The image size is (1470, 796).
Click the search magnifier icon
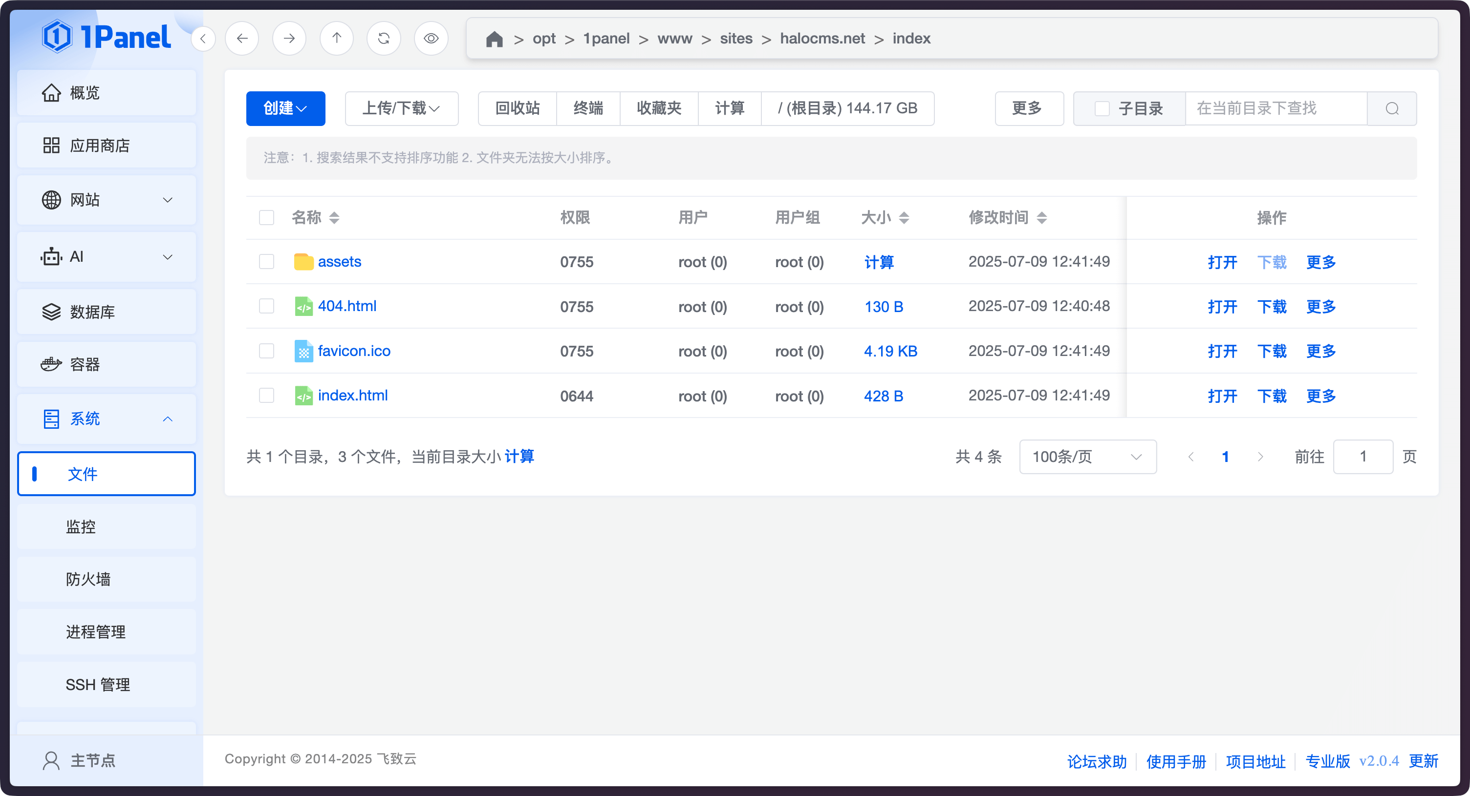[1392, 108]
